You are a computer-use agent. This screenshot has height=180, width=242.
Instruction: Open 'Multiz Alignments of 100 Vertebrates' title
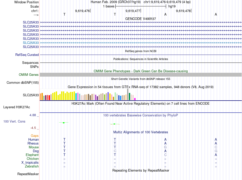(x=141, y=132)
